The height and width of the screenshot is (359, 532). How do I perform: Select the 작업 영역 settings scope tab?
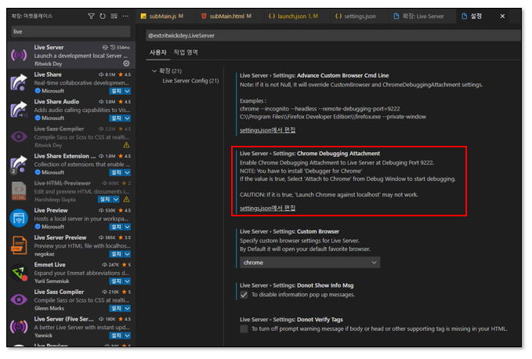tap(186, 53)
